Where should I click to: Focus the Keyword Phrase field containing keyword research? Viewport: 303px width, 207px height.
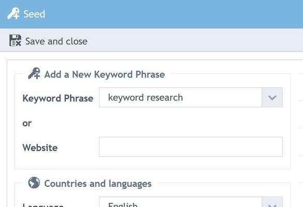tap(180, 97)
